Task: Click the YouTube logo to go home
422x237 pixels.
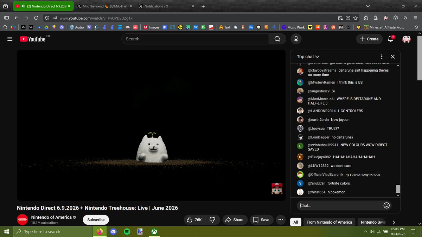Action: click(33, 39)
